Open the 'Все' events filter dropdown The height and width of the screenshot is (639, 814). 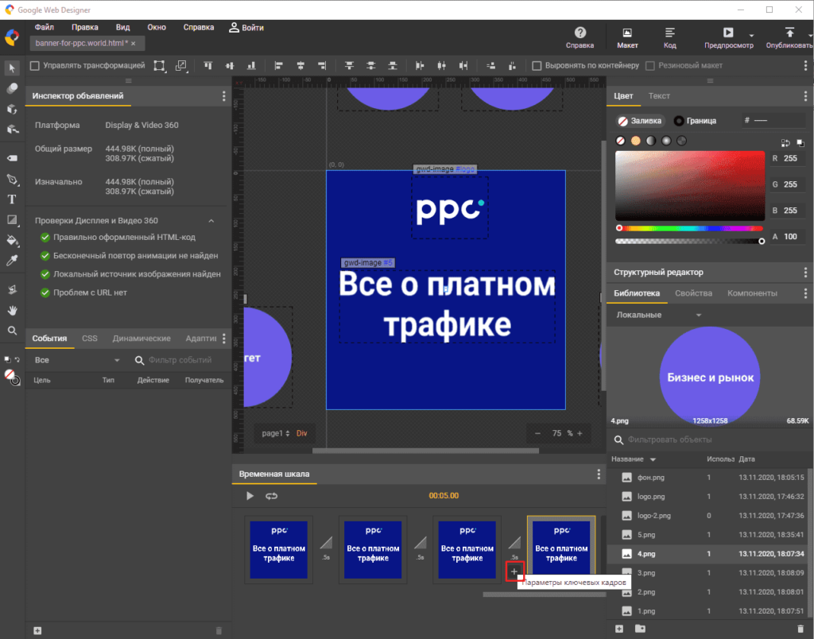76,360
